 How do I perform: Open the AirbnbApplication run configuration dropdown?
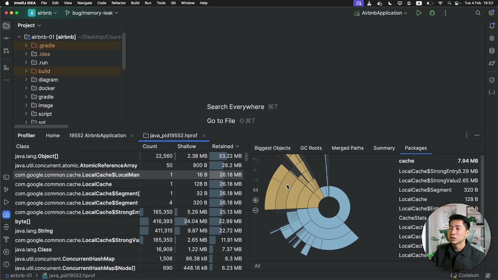(381, 13)
